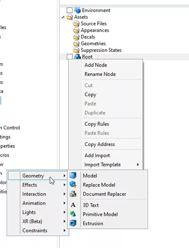The height and width of the screenshot is (248, 189).
Task: Expand the Animation submenu arrow
Action: coord(64,203)
